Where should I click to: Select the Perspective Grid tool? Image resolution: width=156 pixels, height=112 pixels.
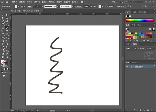pyautogui.click(x=7, y=41)
